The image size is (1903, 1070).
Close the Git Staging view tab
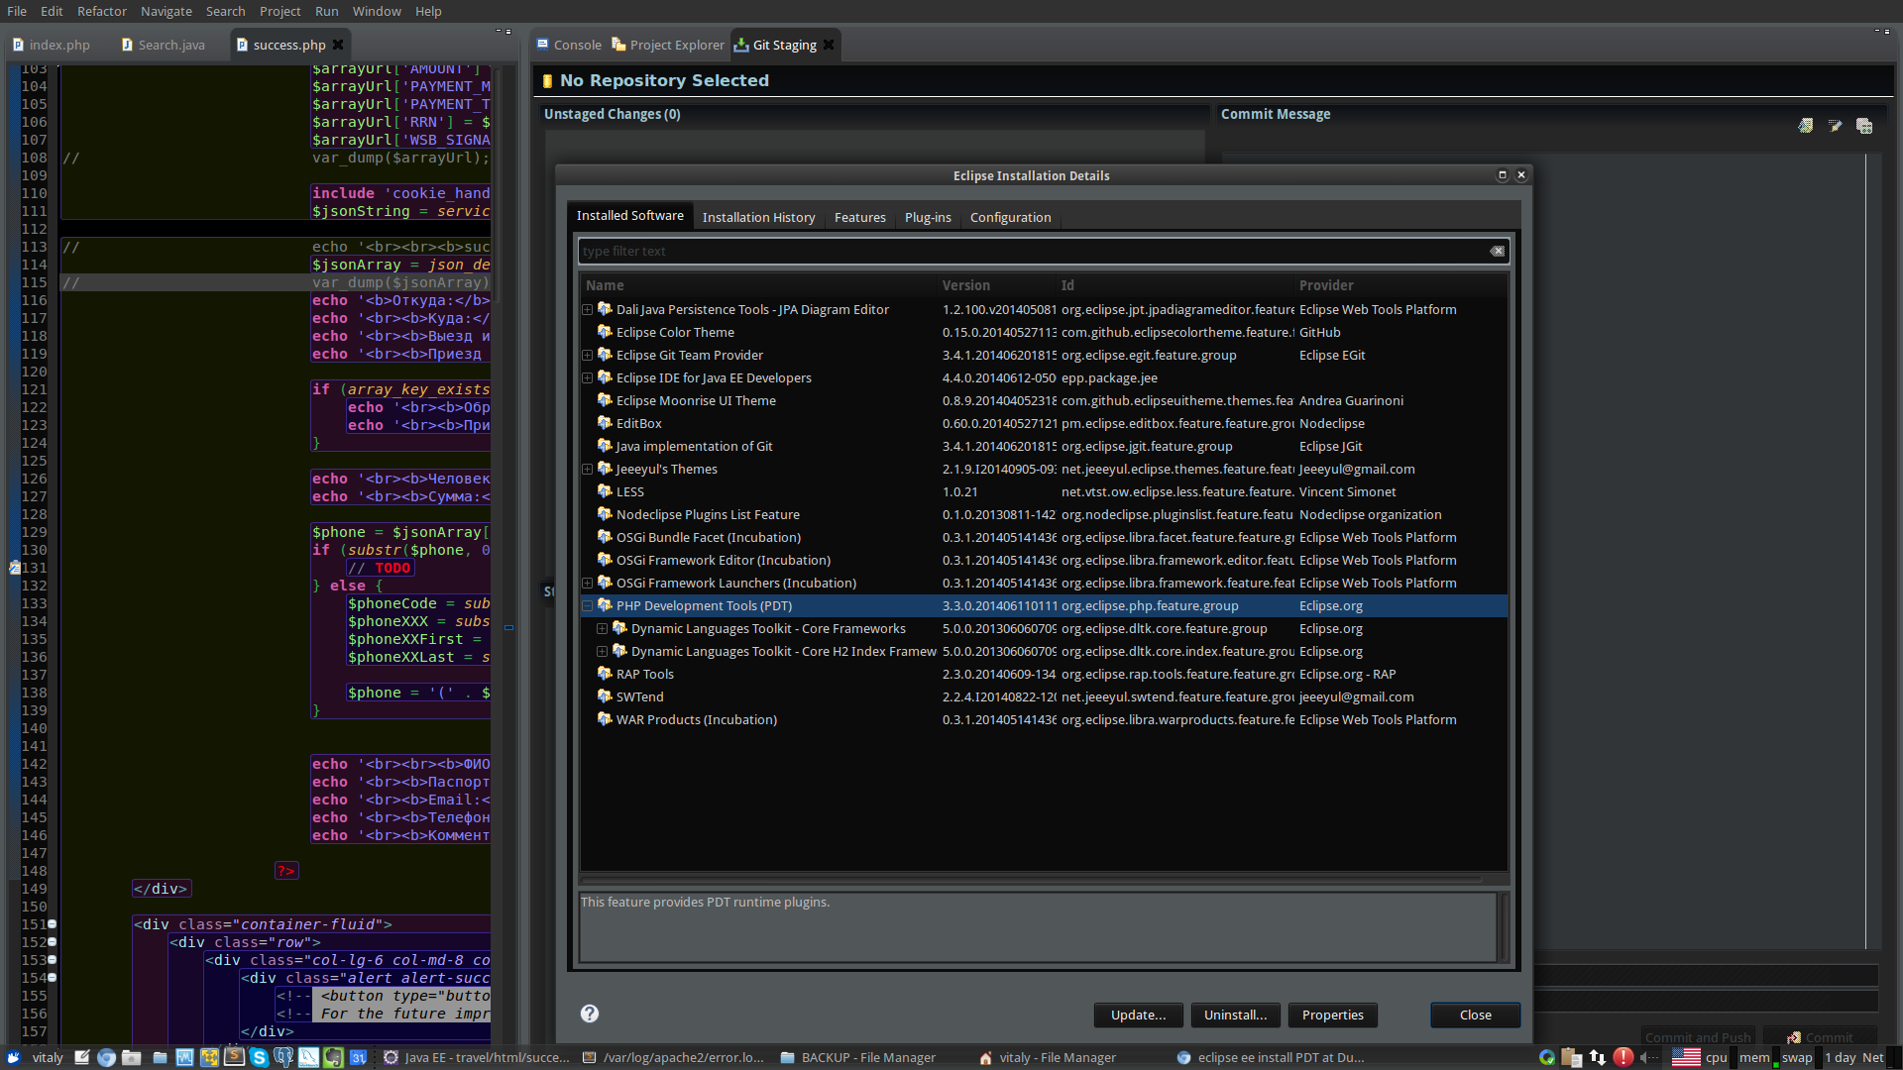click(829, 45)
